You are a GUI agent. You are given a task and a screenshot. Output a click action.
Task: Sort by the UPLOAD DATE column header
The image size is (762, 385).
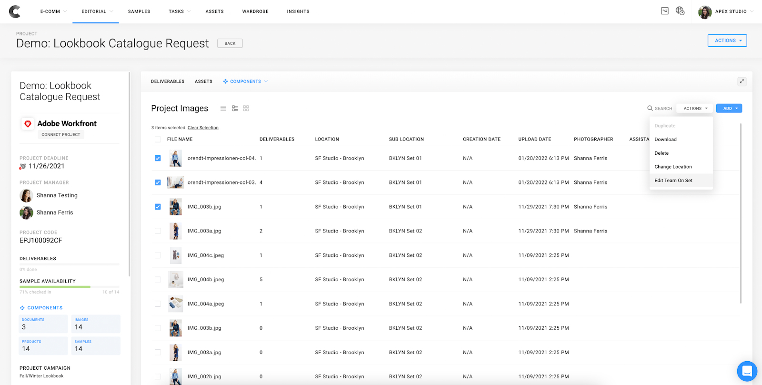click(534, 140)
